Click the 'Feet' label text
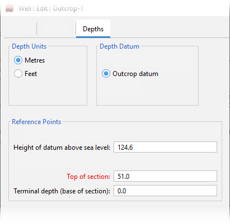The width and height of the screenshot is (230, 223). pos(31,74)
